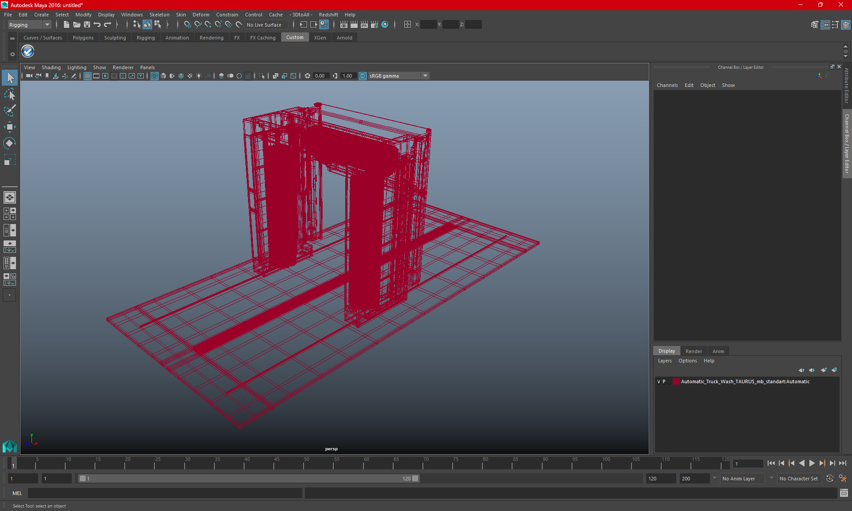Click snap to grids magnet icon
The image size is (852, 511).
187,25
